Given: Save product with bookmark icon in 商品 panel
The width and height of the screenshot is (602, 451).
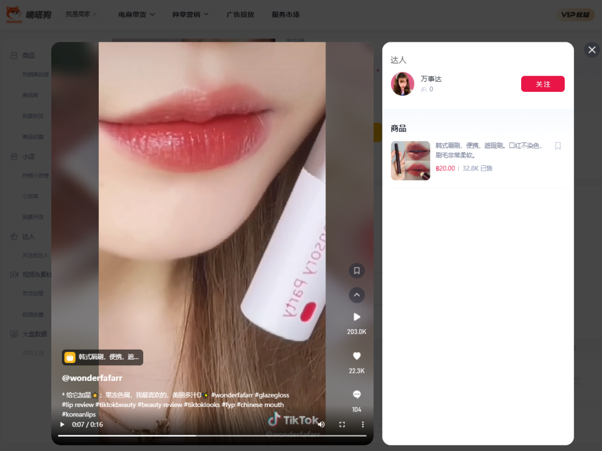Looking at the screenshot, I should [x=557, y=146].
